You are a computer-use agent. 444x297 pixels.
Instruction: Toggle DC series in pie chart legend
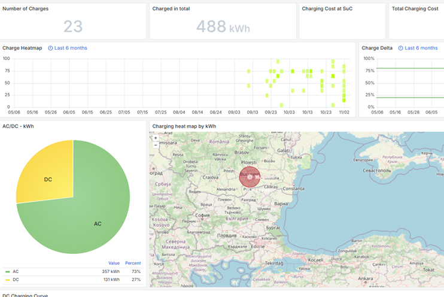pos(16,280)
